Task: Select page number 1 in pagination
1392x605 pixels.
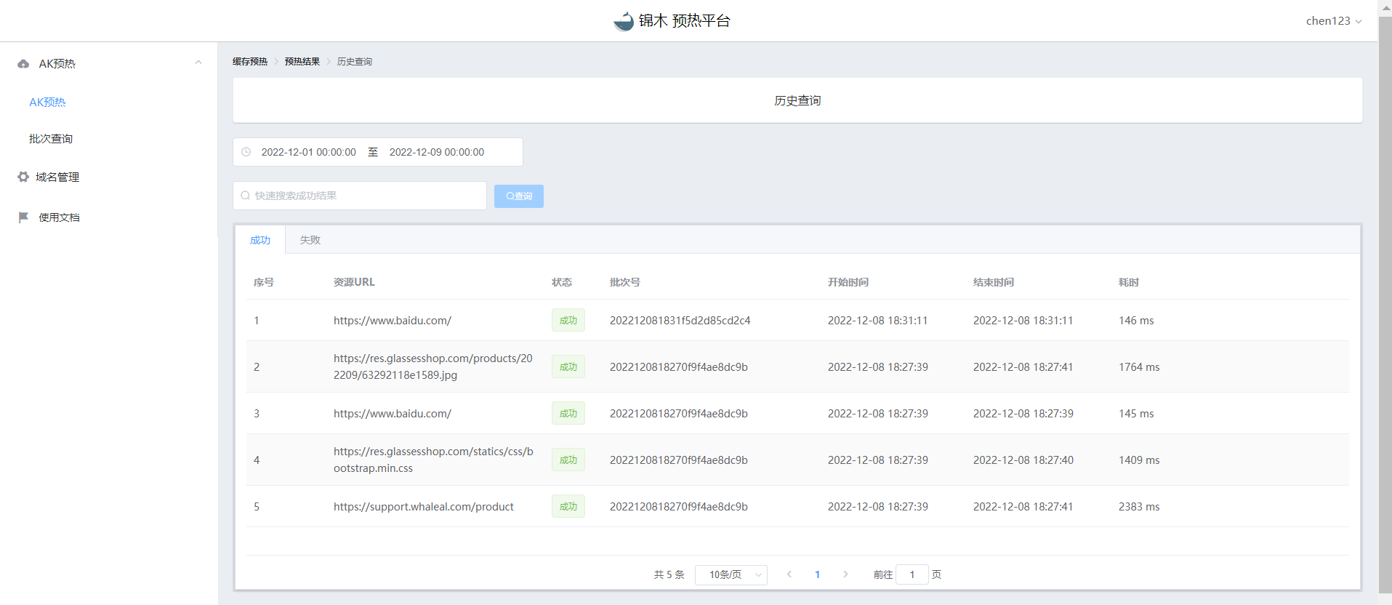Action: click(x=818, y=574)
